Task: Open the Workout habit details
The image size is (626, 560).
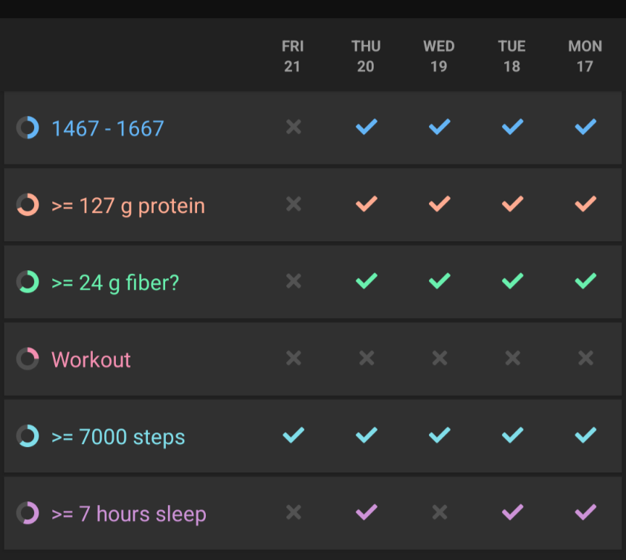Action: pyautogui.click(x=91, y=359)
